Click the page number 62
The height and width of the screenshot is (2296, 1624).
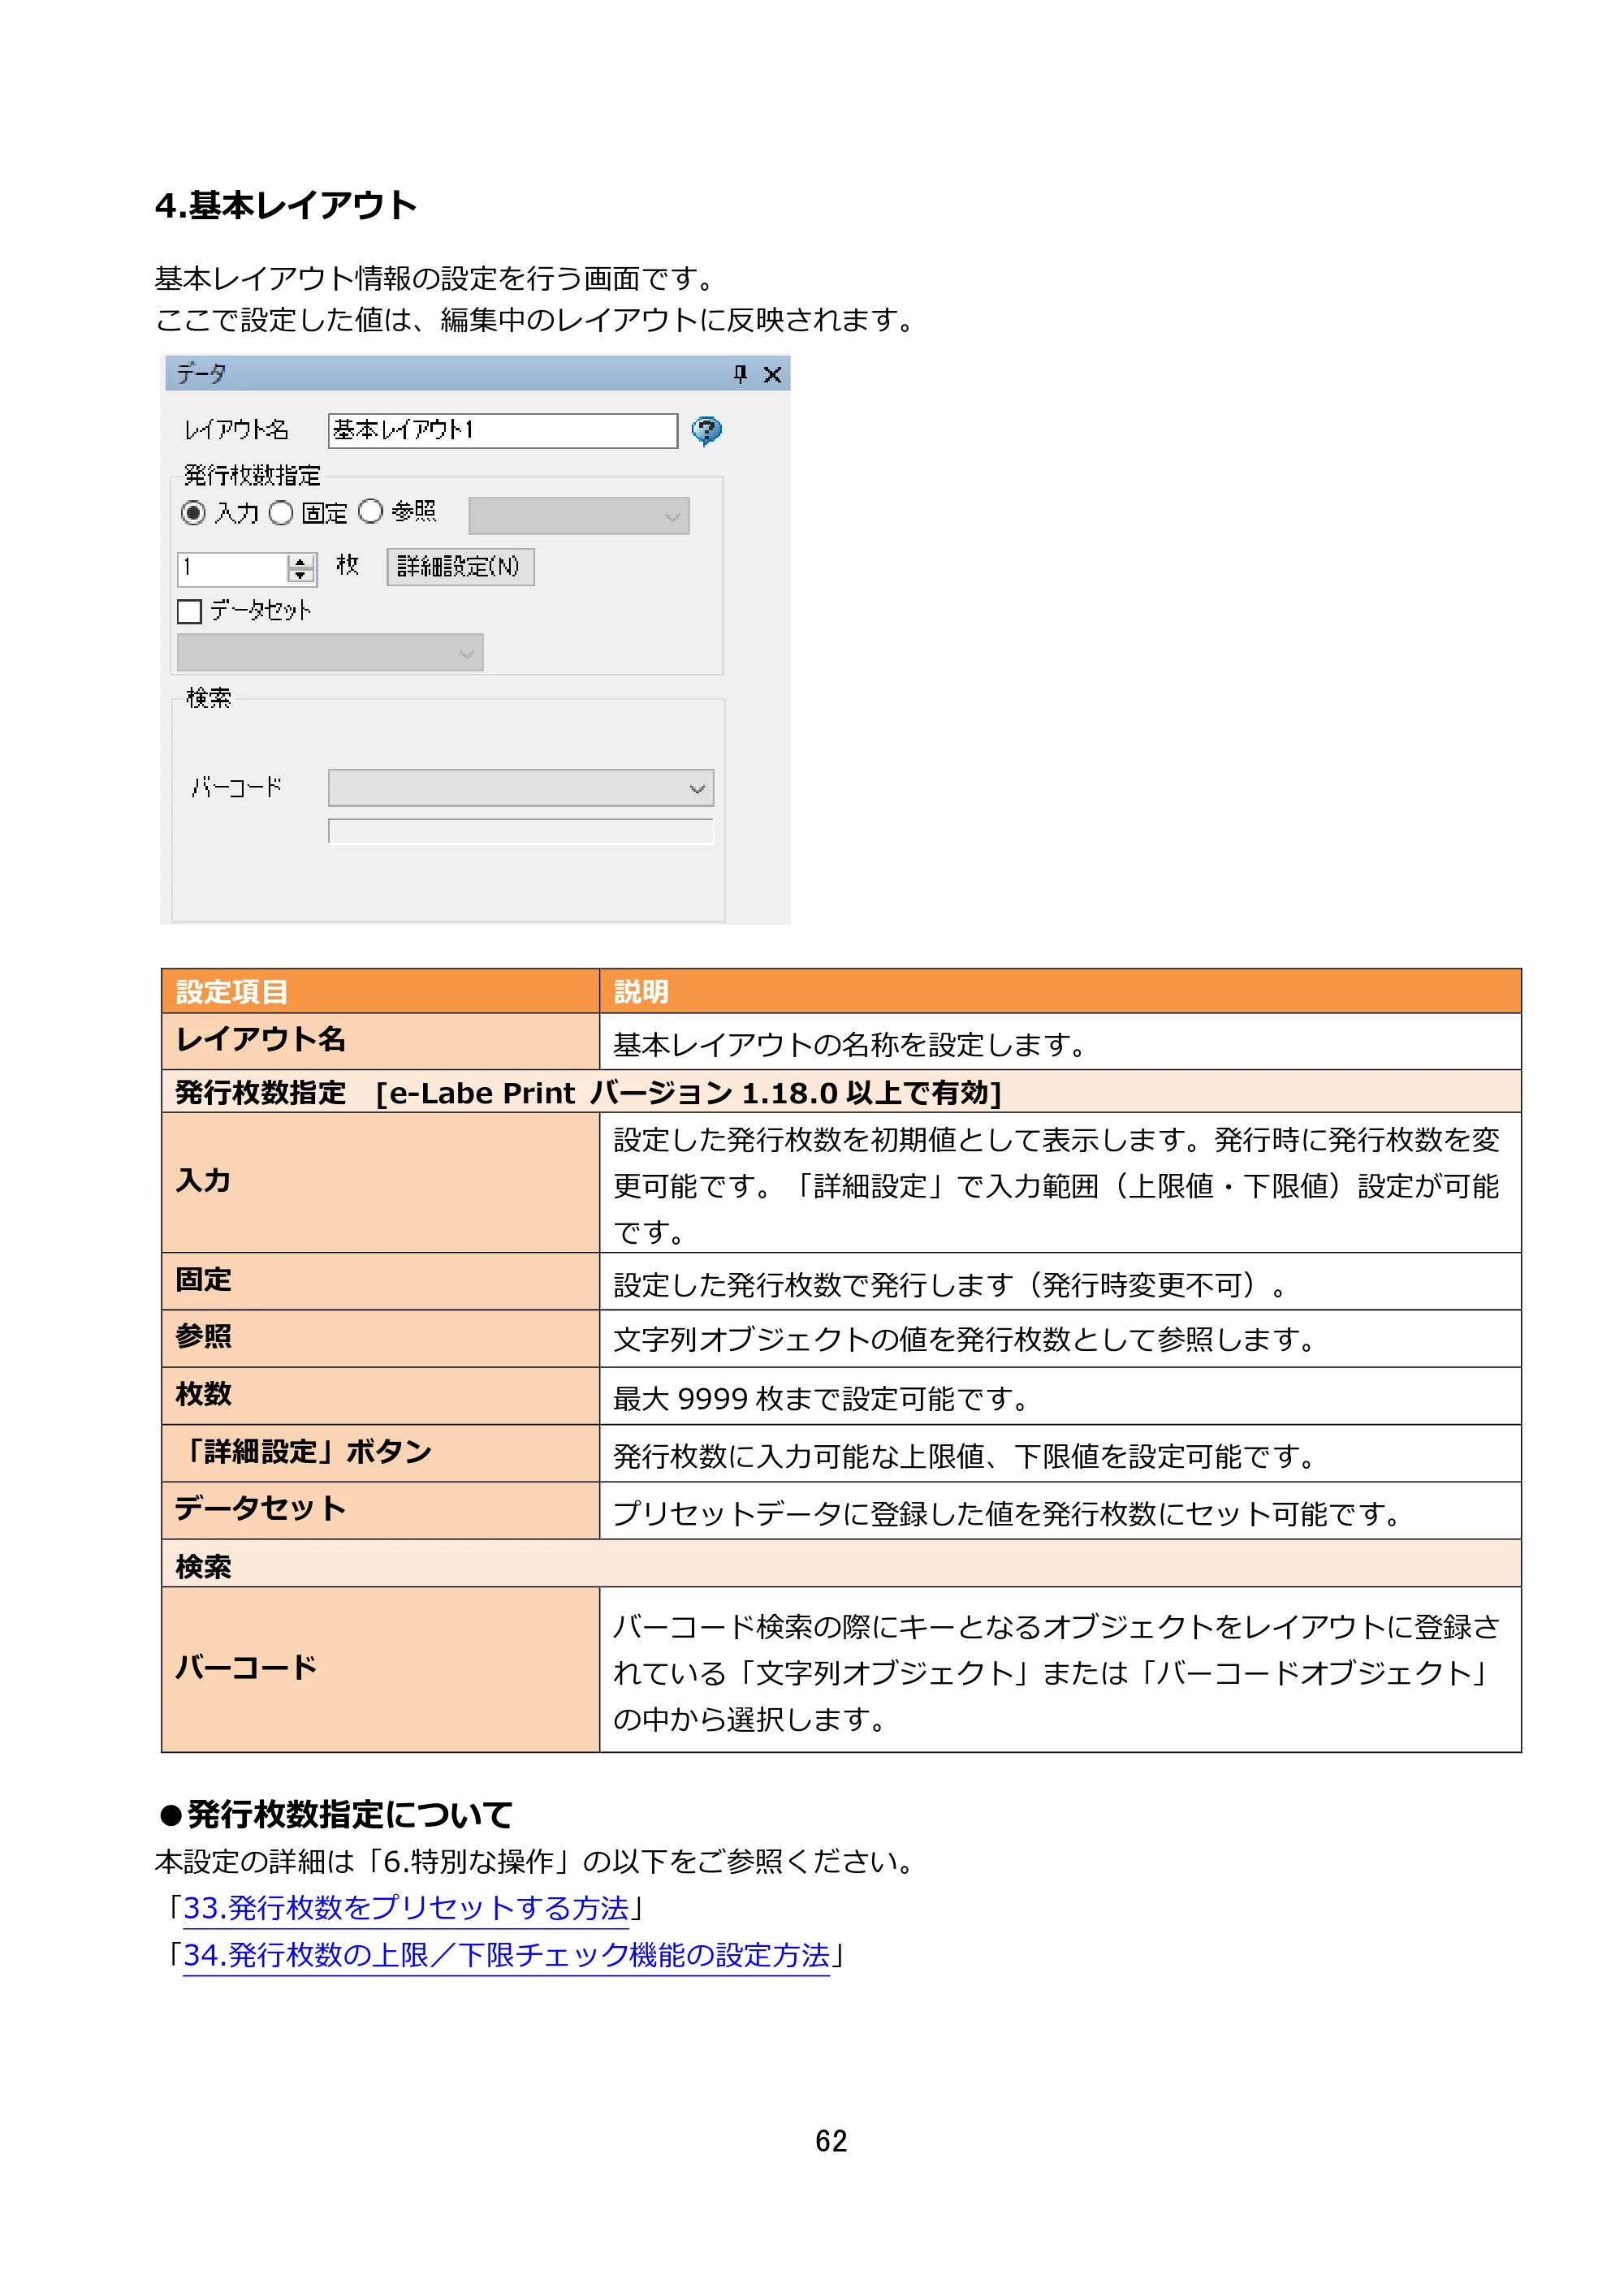pyautogui.click(x=831, y=2141)
